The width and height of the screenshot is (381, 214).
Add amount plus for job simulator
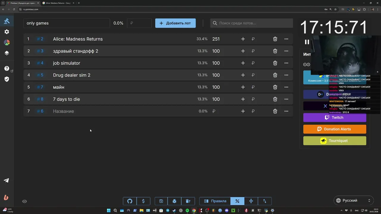(243, 63)
